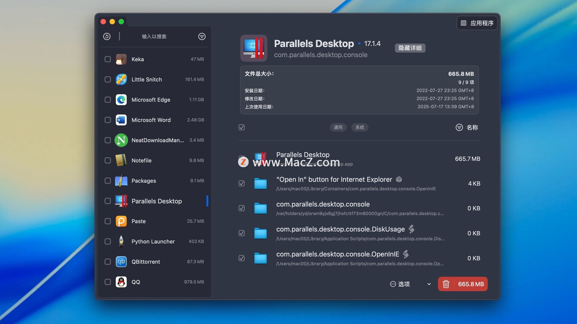
Task: Click the red delete 665.8 MB button
Action: point(463,284)
